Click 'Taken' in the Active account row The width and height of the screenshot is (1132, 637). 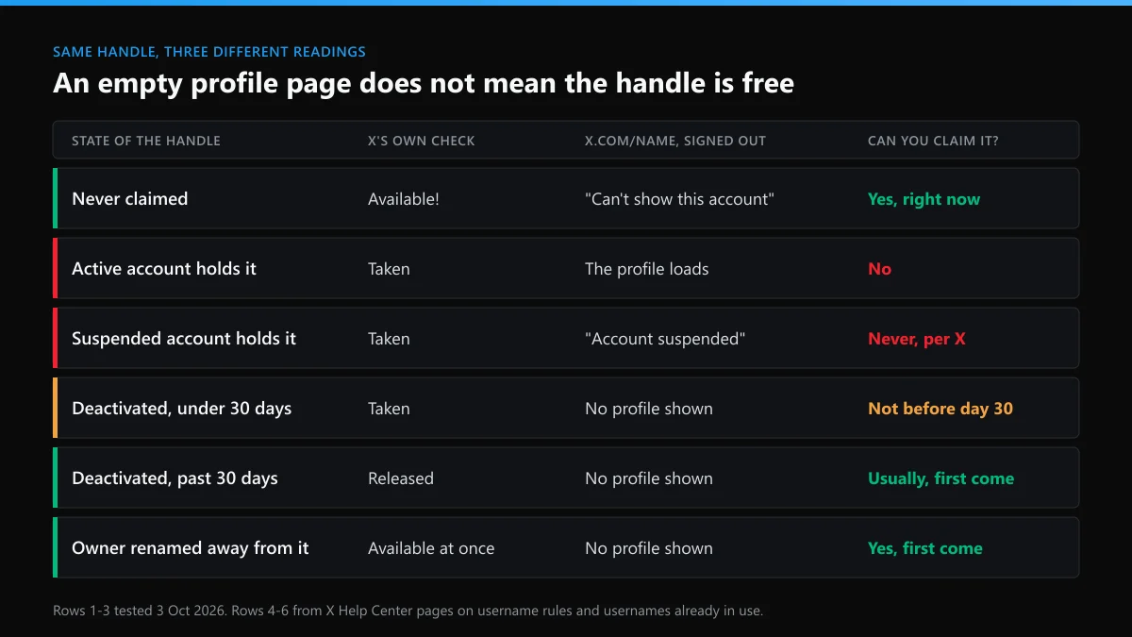pos(389,269)
